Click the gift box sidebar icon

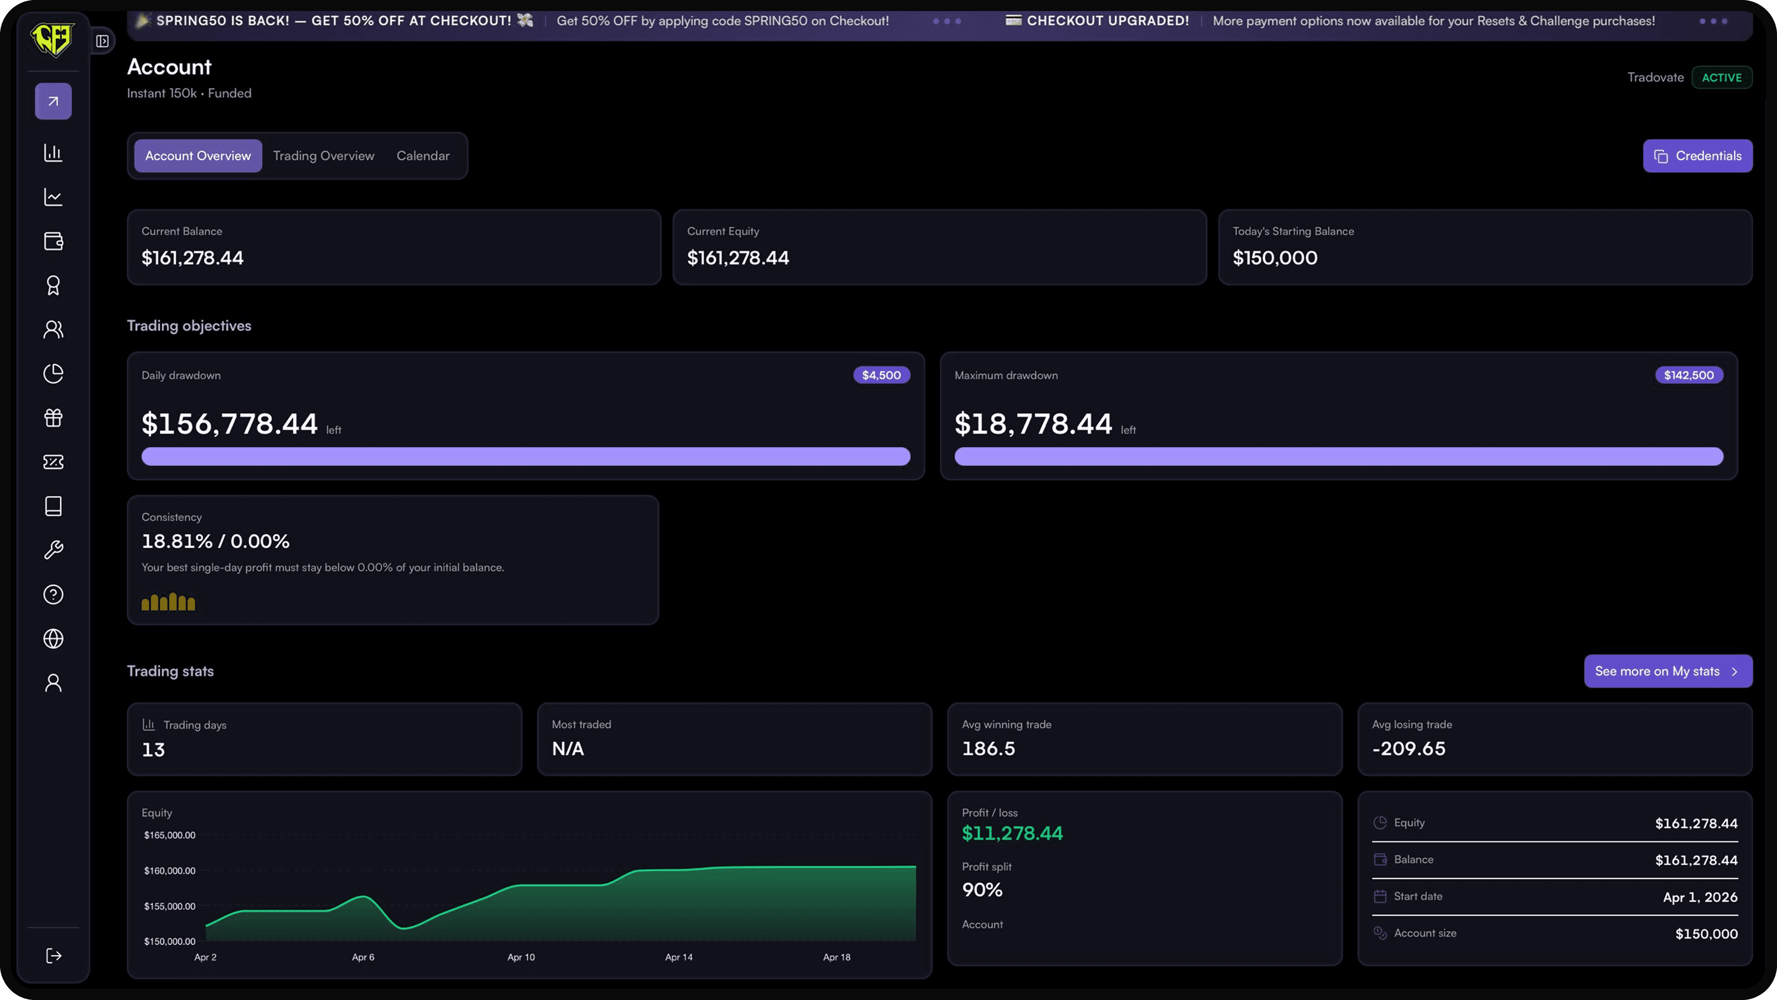coord(53,418)
